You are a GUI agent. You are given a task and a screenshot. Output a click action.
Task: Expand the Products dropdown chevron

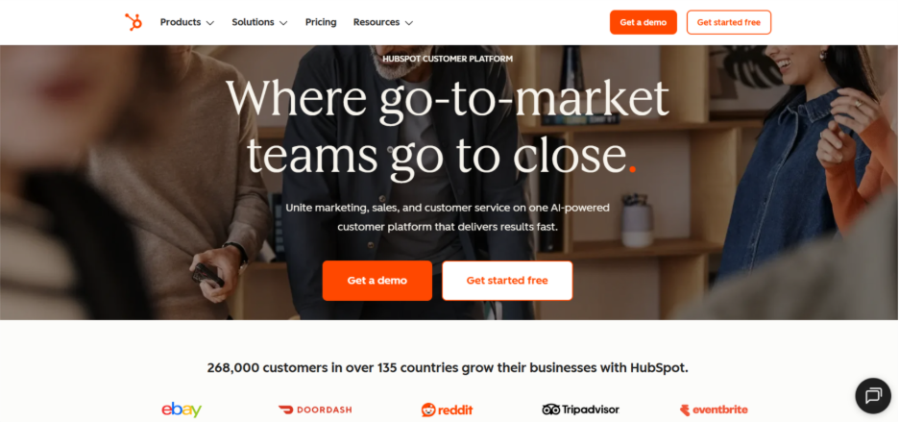point(209,23)
